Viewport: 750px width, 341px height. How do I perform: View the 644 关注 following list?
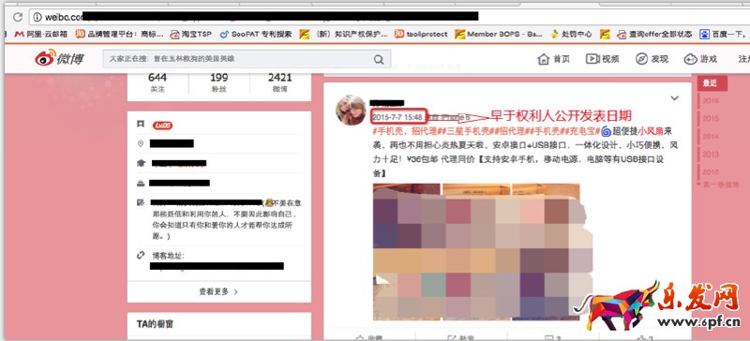[157, 82]
